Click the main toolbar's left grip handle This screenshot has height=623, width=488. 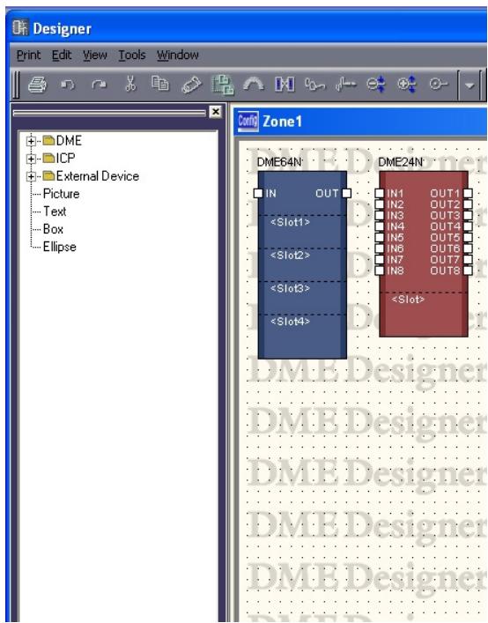tap(16, 85)
